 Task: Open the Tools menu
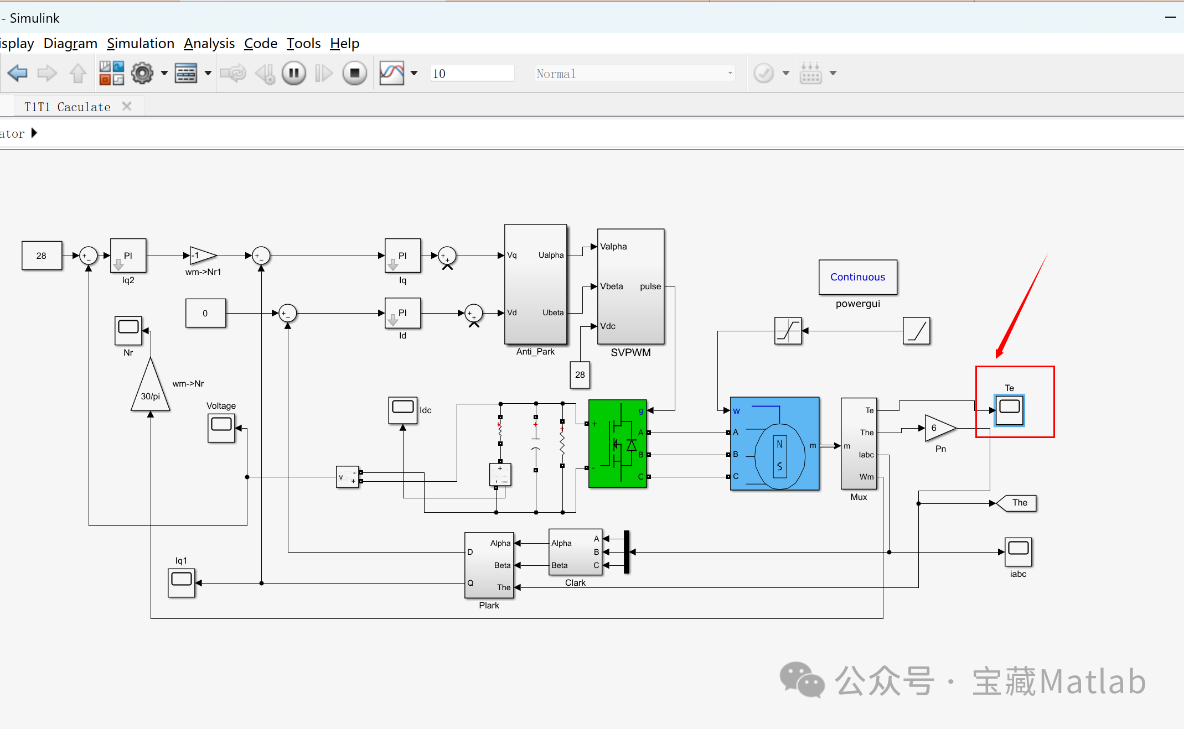point(303,43)
